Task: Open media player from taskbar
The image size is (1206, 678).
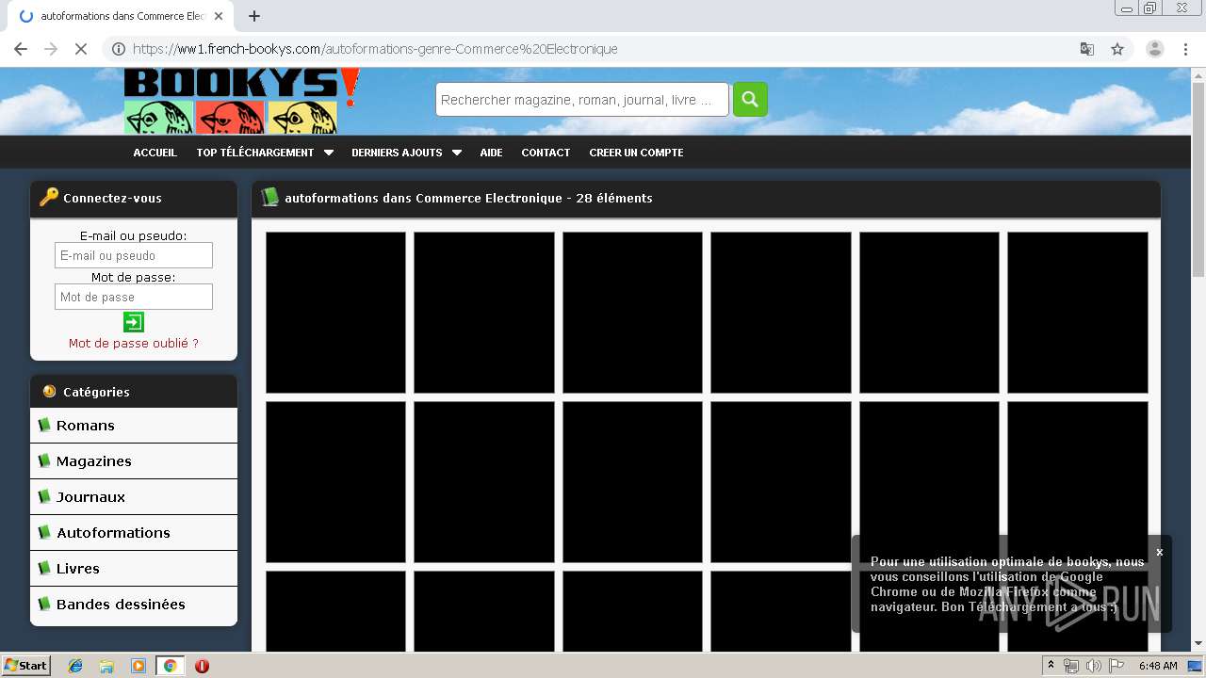Action: [x=139, y=666]
